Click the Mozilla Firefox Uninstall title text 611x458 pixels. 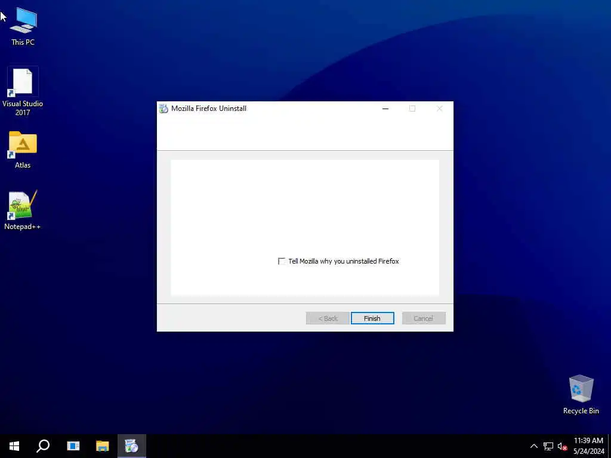click(209, 109)
